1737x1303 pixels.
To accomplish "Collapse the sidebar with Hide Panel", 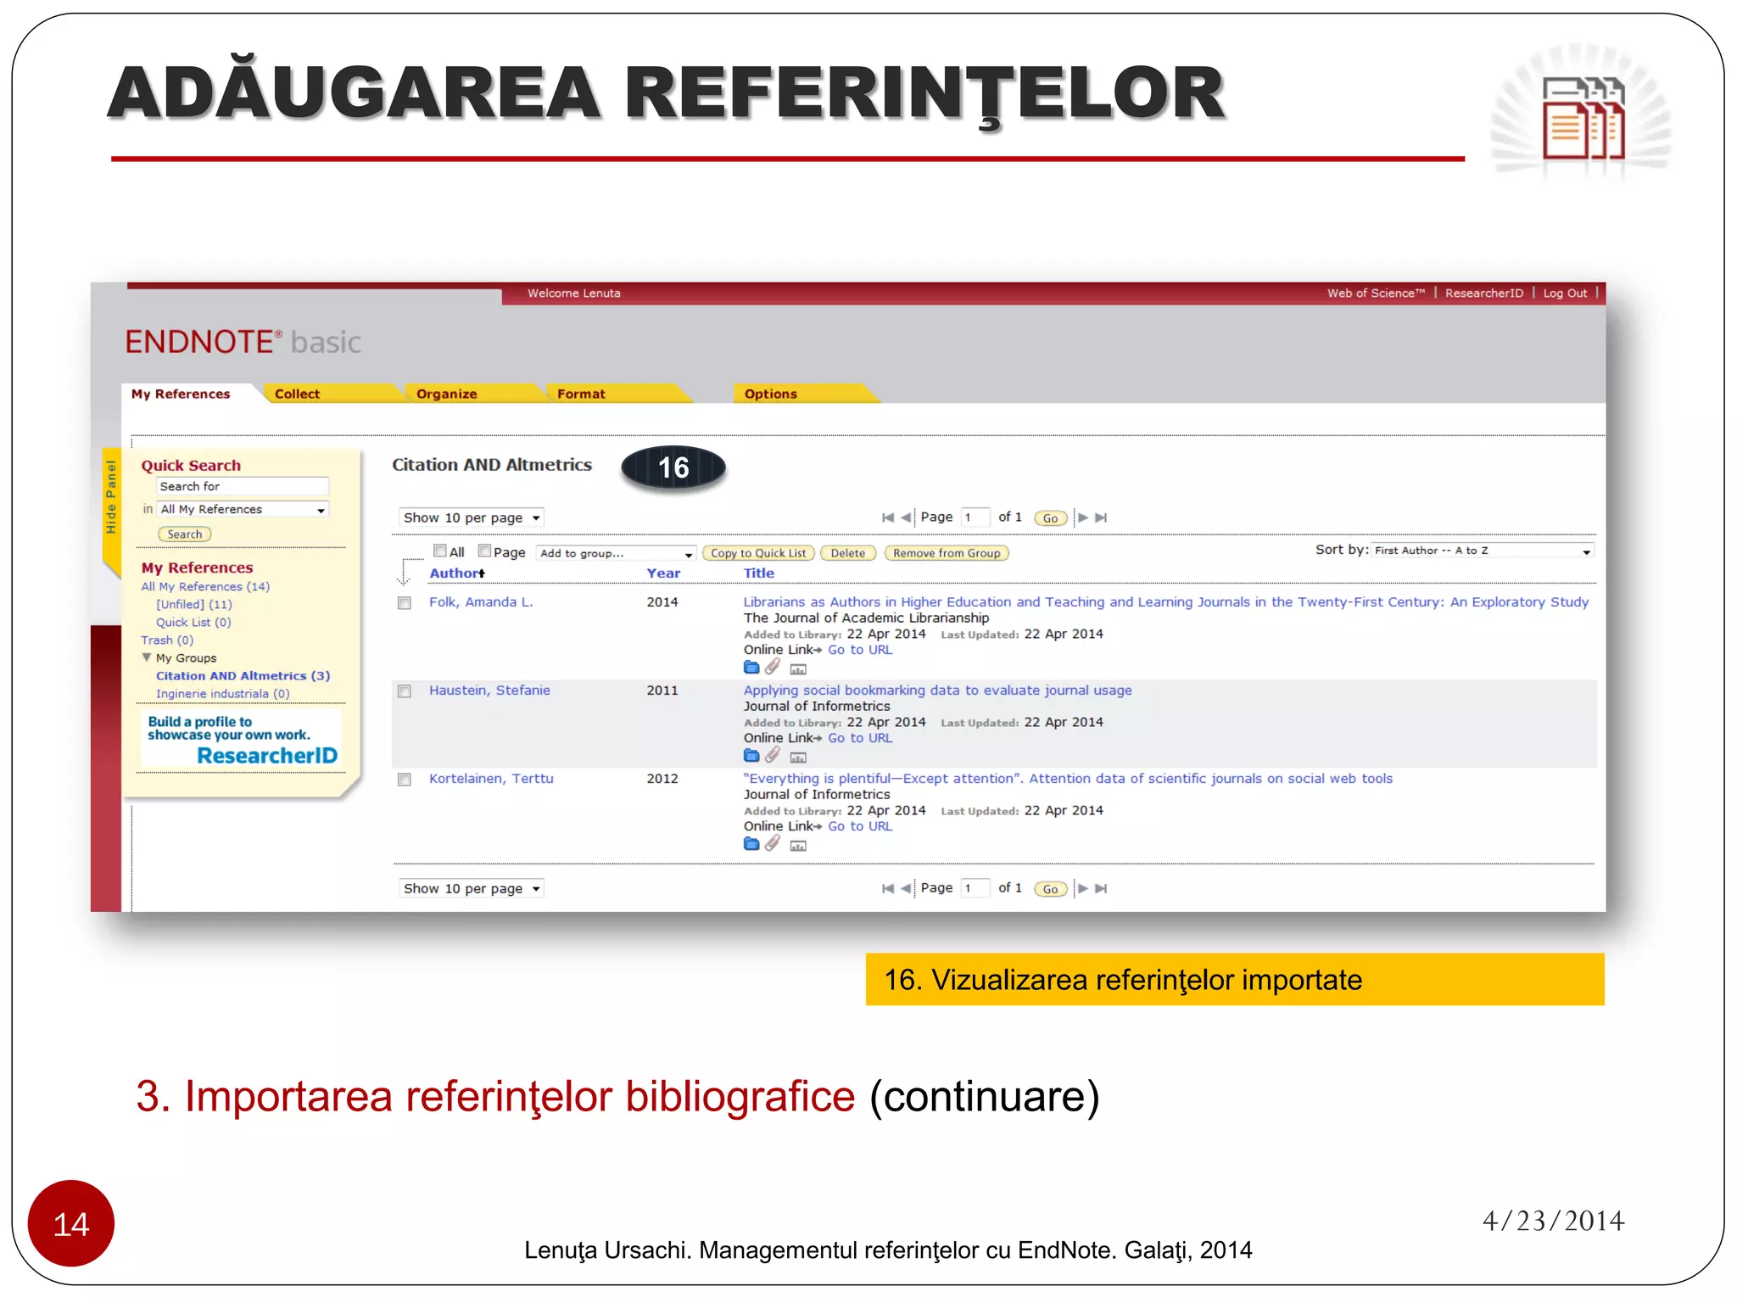I will (x=110, y=497).
